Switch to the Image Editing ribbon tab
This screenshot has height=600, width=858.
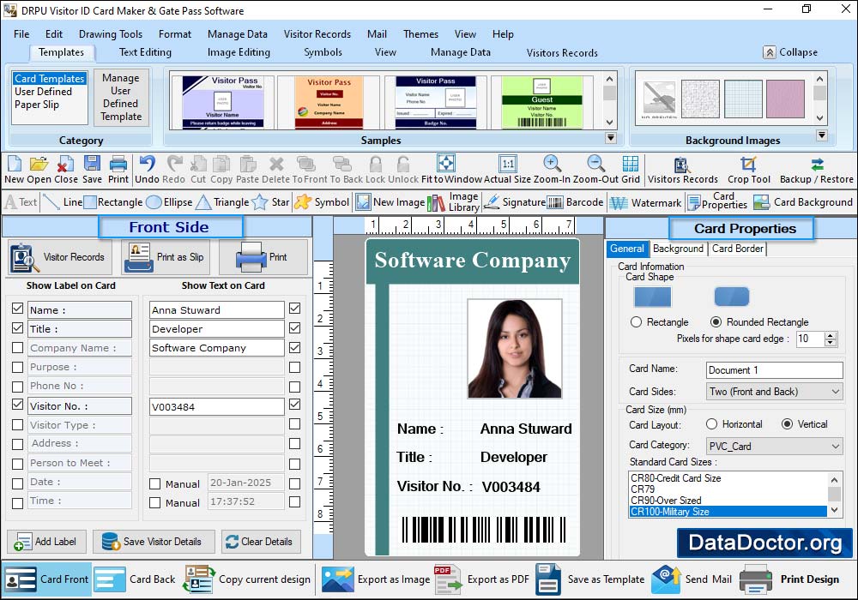click(x=239, y=52)
